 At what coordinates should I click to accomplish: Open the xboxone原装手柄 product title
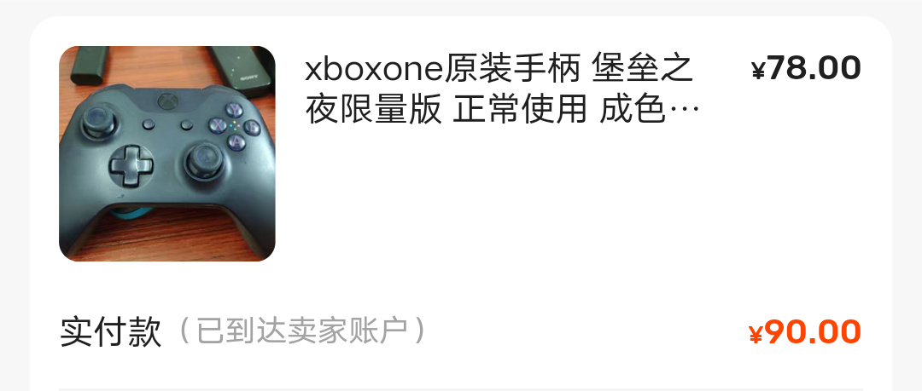[x=502, y=89]
